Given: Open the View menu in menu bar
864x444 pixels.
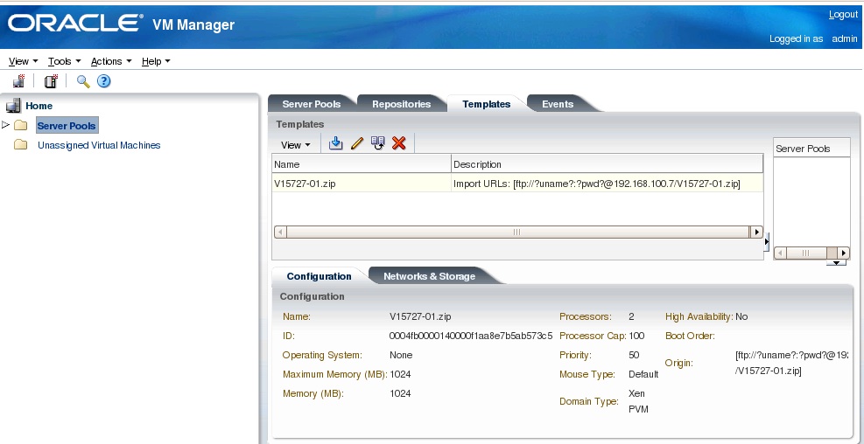Looking at the screenshot, I should point(23,62).
